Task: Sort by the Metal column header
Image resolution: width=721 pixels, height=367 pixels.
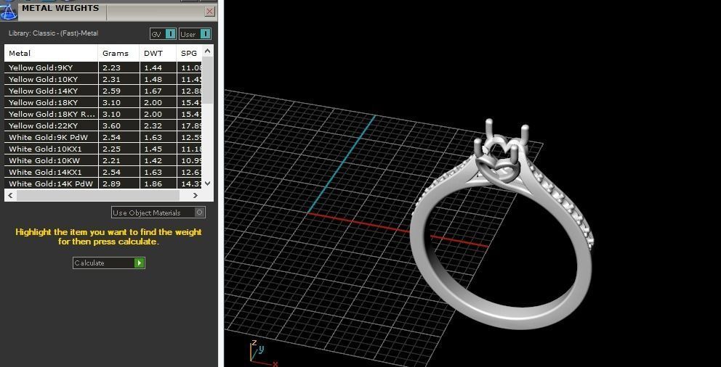Action: pyautogui.click(x=51, y=53)
